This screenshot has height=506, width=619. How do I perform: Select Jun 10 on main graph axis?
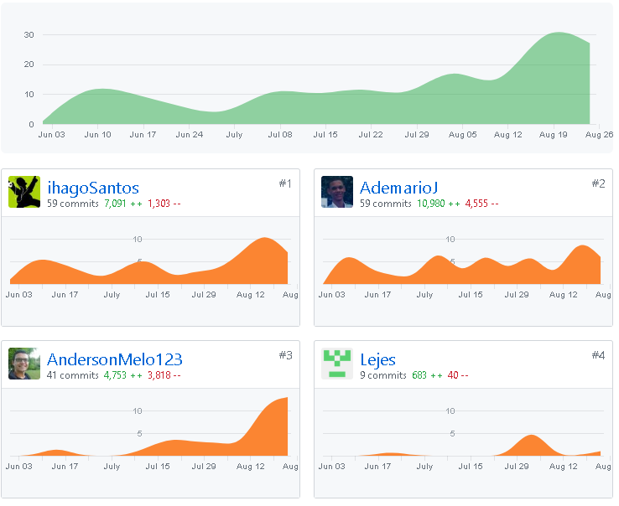(97, 135)
